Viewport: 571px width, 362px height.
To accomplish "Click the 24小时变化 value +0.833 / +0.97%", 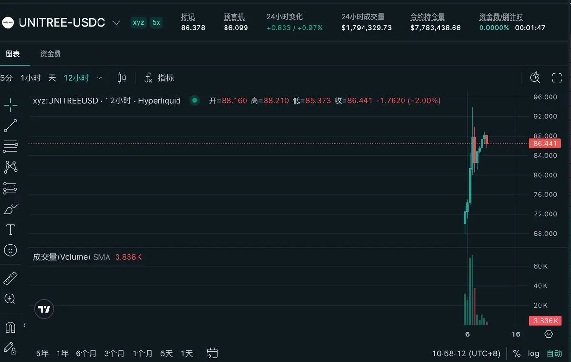I will coord(295,28).
